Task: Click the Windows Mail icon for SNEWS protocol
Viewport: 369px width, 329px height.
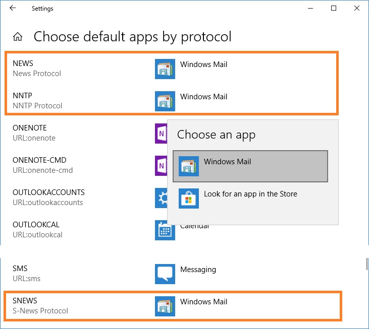Action: (x=165, y=306)
